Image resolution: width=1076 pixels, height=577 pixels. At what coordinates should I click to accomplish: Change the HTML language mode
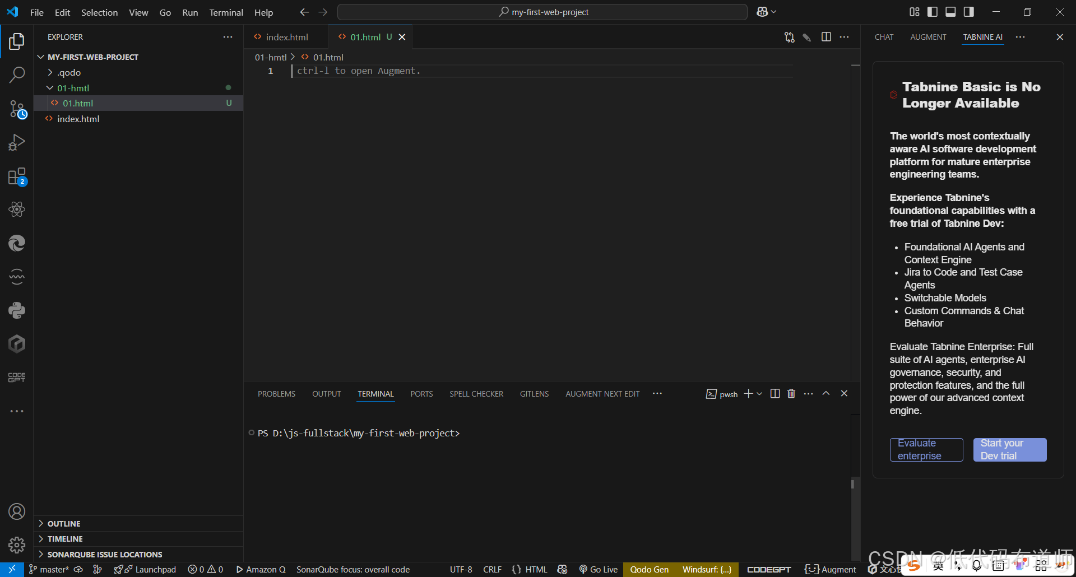536,570
